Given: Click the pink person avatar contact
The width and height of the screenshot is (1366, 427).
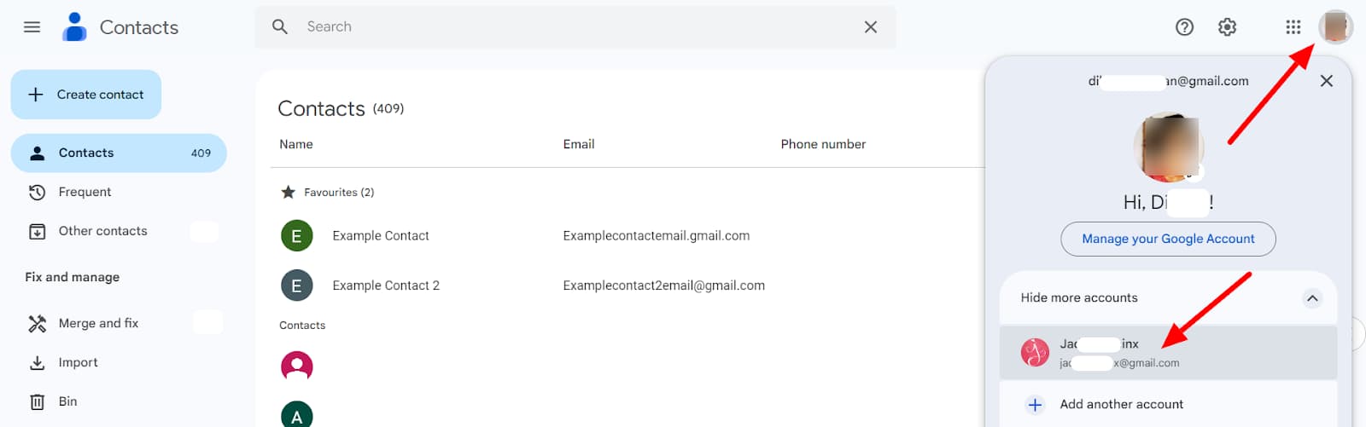Looking at the screenshot, I should [296, 366].
